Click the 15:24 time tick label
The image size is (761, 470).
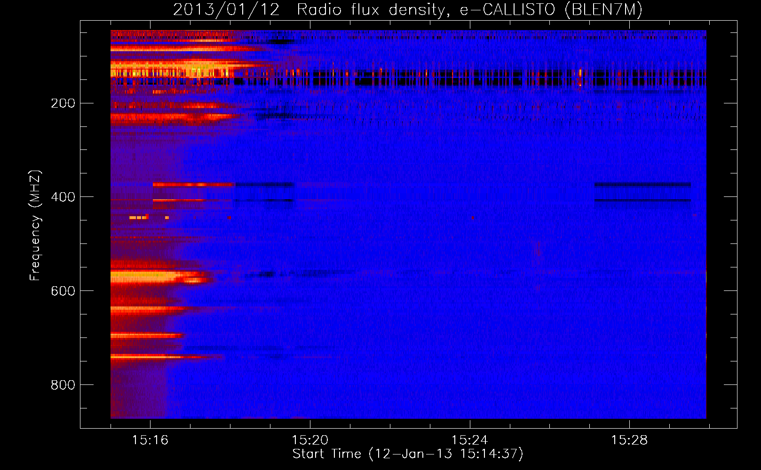pyautogui.click(x=469, y=440)
